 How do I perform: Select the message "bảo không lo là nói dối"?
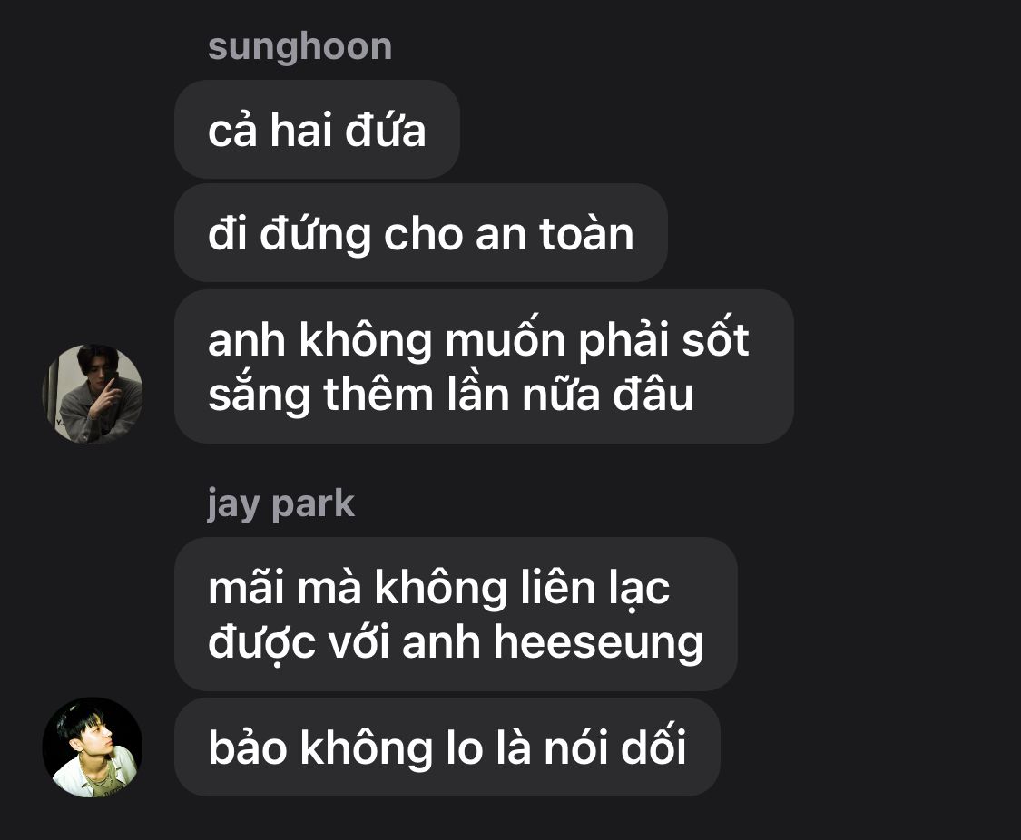(447, 747)
